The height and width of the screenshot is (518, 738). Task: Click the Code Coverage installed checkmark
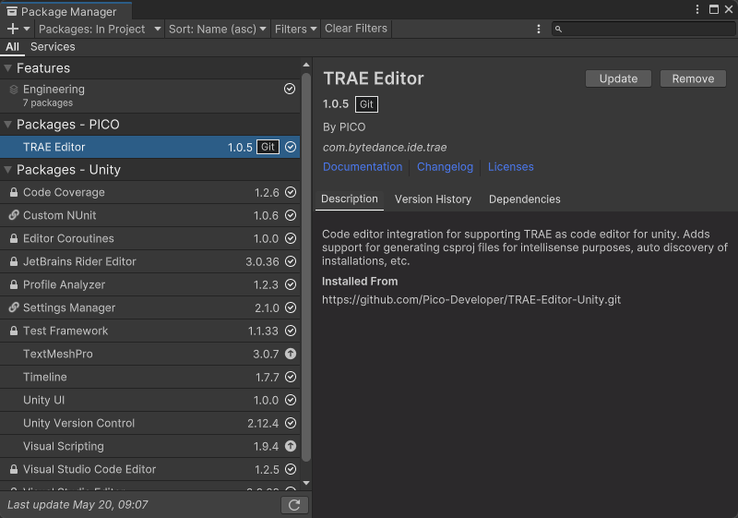click(x=291, y=192)
